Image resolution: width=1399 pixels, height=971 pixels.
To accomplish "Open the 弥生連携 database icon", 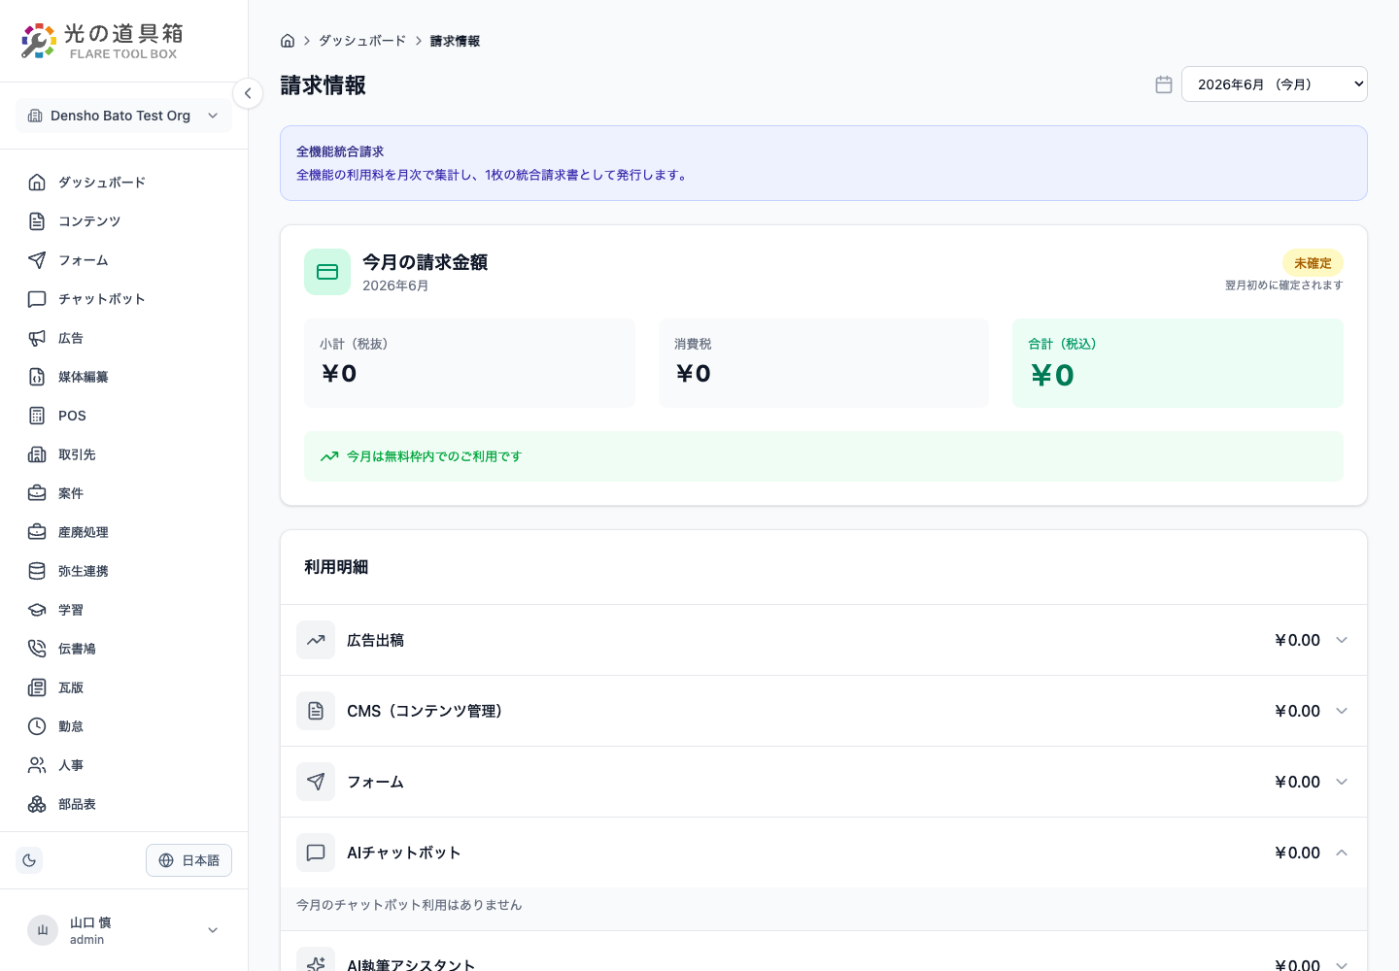I will pos(37,571).
